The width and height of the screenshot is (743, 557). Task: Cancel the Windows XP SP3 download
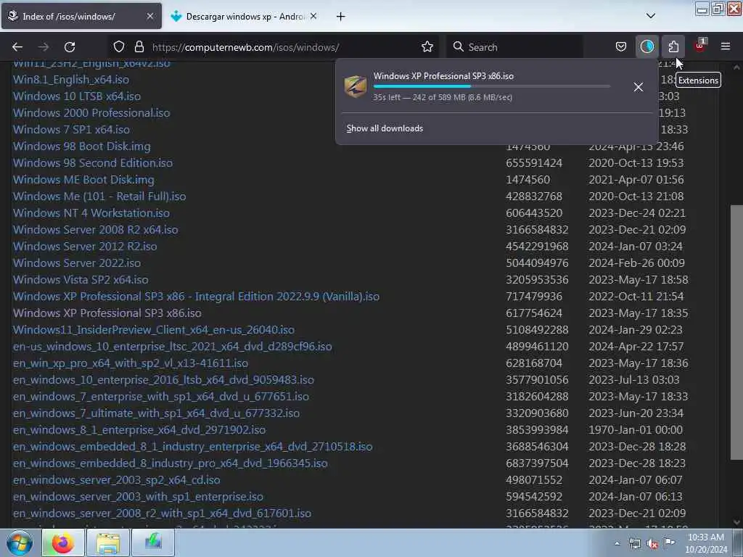639,87
